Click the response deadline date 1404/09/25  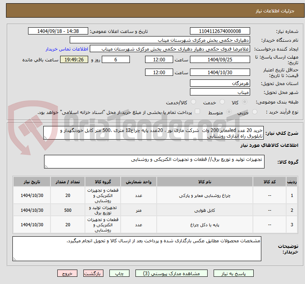tap(220, 59)
